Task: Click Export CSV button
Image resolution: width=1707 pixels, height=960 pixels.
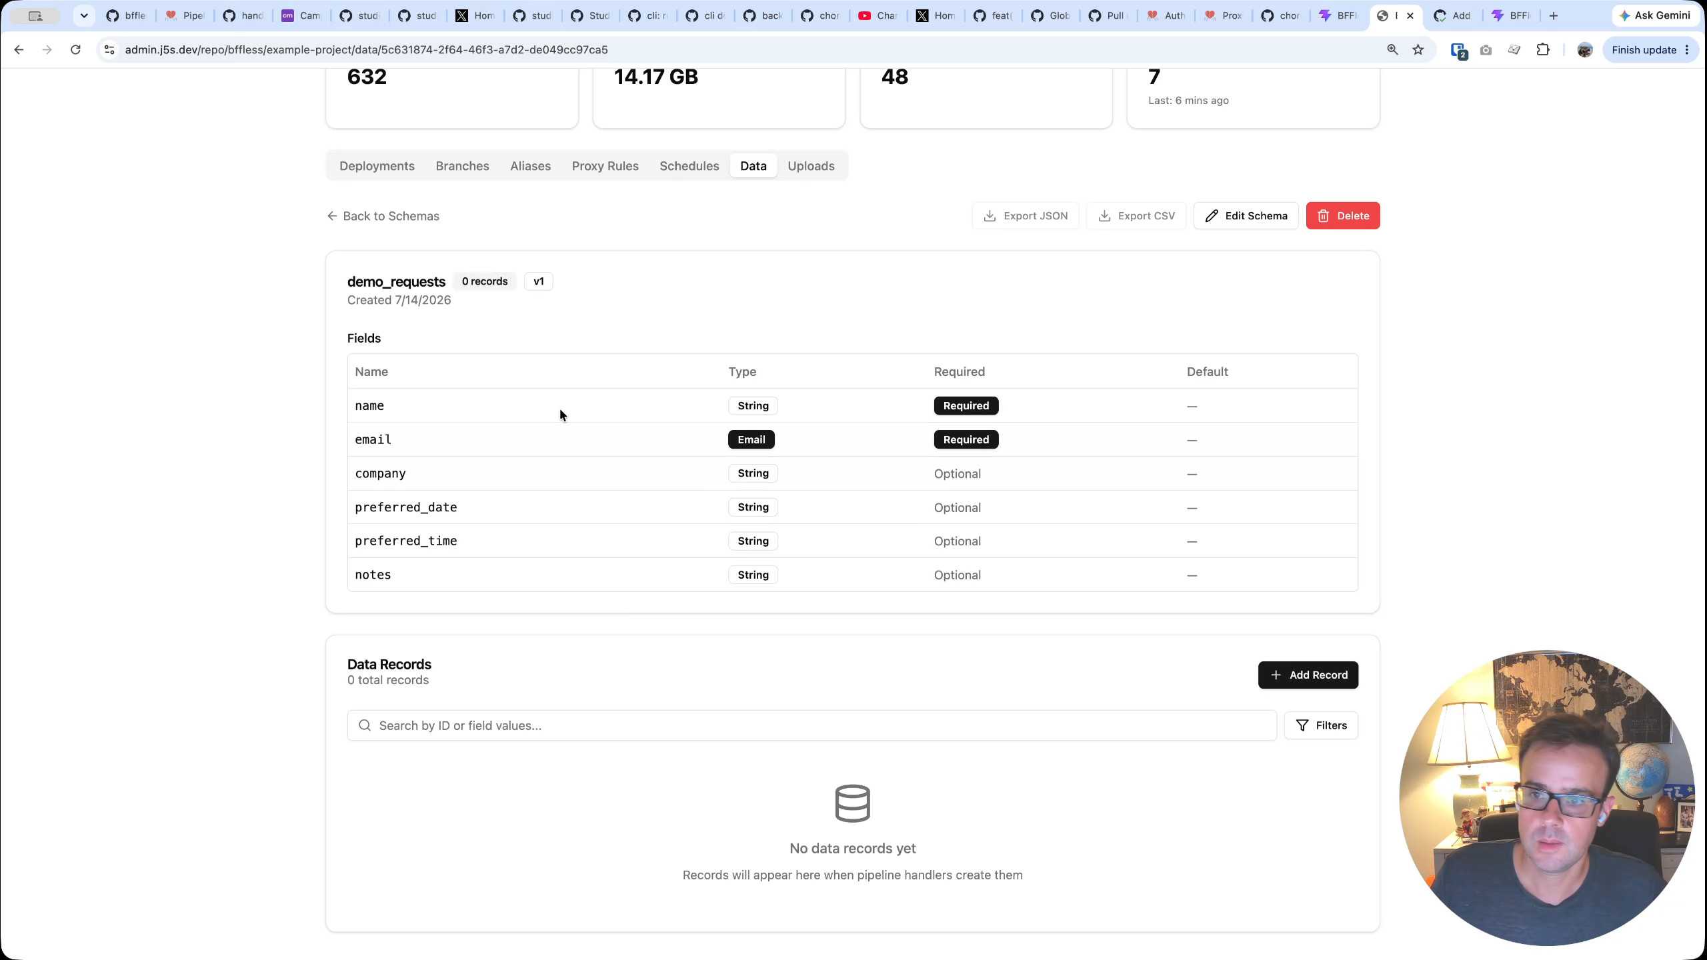Action: point(1136,216)
